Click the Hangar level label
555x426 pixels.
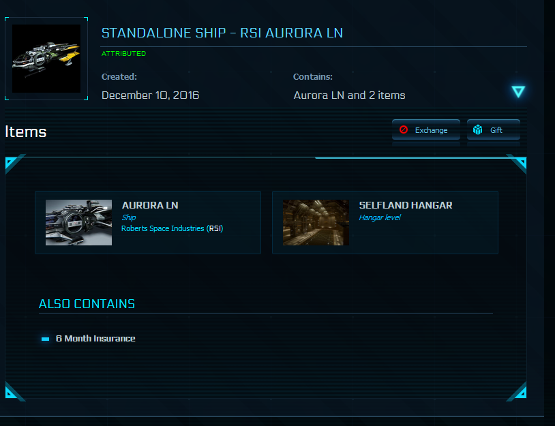click(380, 217)
